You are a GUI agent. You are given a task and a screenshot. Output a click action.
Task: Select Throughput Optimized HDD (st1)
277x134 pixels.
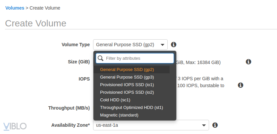(x=131, y=108)
